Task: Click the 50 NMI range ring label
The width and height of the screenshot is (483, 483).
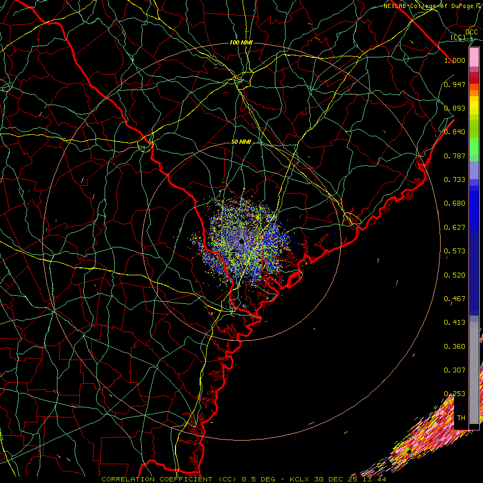Action: [241, 142]
